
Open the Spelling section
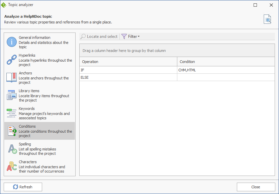coord(39,148)
